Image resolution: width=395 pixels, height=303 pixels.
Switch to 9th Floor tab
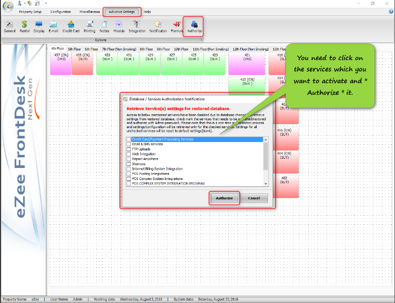(x=163, y=49)
